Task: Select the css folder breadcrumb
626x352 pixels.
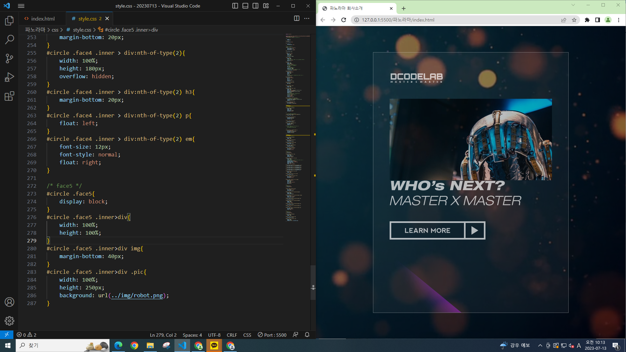Action: (55, 30)
